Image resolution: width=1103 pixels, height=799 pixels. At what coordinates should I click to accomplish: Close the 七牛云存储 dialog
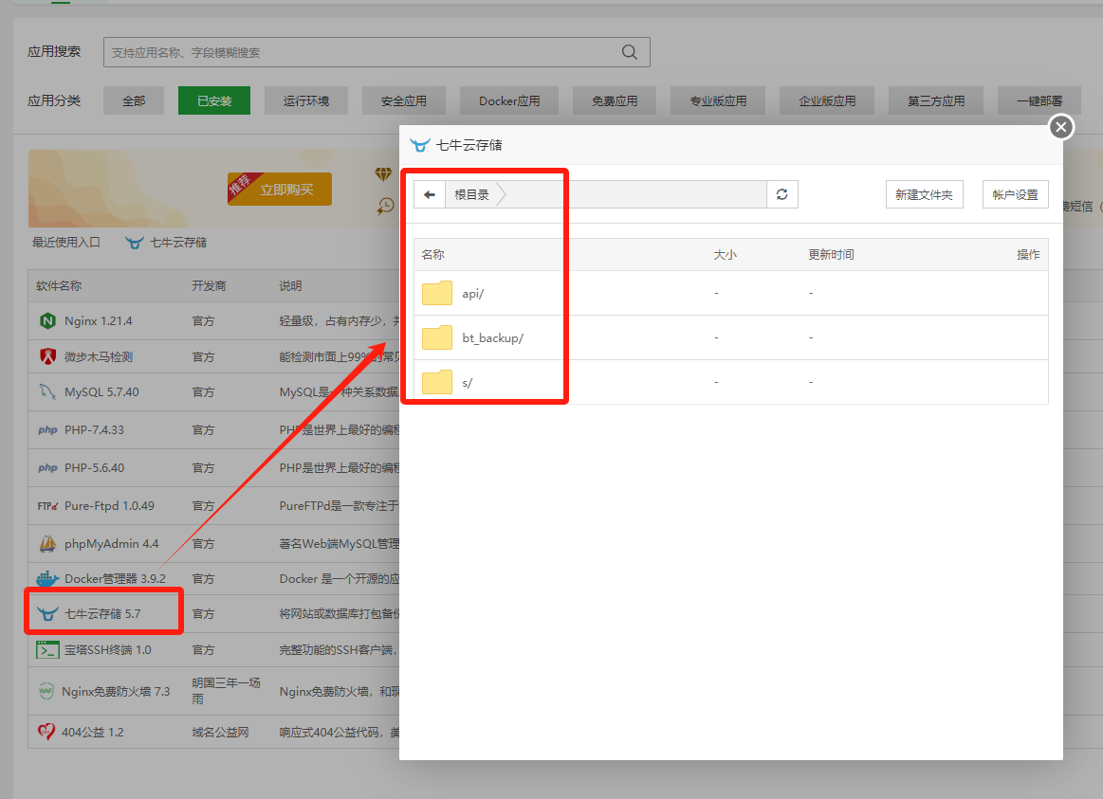click(x=1060, y=127)
